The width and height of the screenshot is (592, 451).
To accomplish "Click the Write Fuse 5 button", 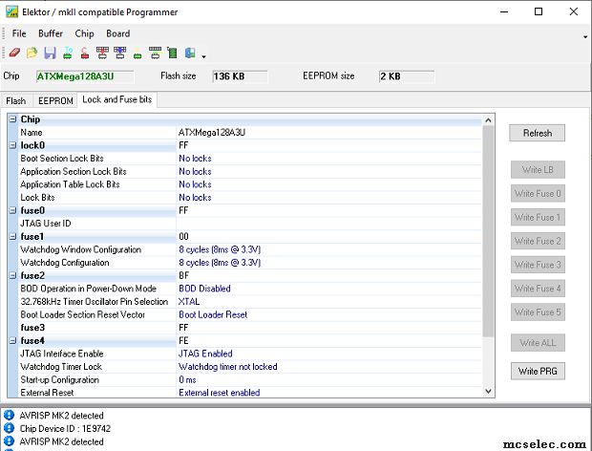I will click(x=538, y=312).
